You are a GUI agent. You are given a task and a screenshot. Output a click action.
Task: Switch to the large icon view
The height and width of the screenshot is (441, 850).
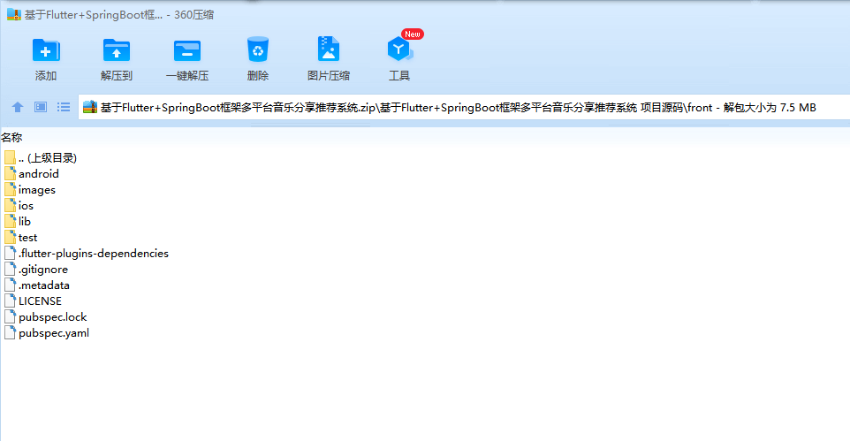pos(41,107)
